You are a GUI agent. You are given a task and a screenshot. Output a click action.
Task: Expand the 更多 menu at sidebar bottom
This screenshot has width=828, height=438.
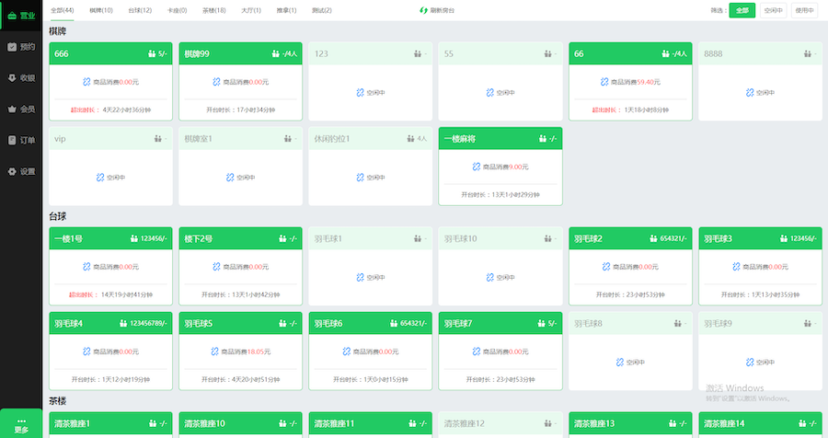click(x=21, y=425)
